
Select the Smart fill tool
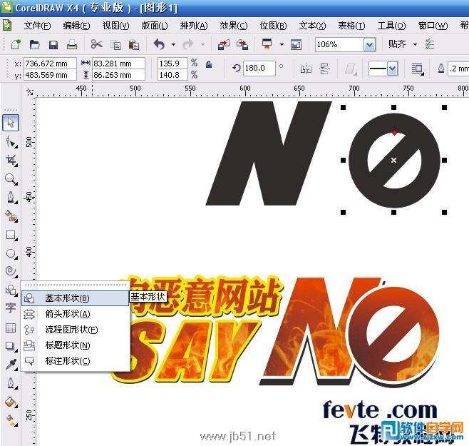click(x=11, y=216)
